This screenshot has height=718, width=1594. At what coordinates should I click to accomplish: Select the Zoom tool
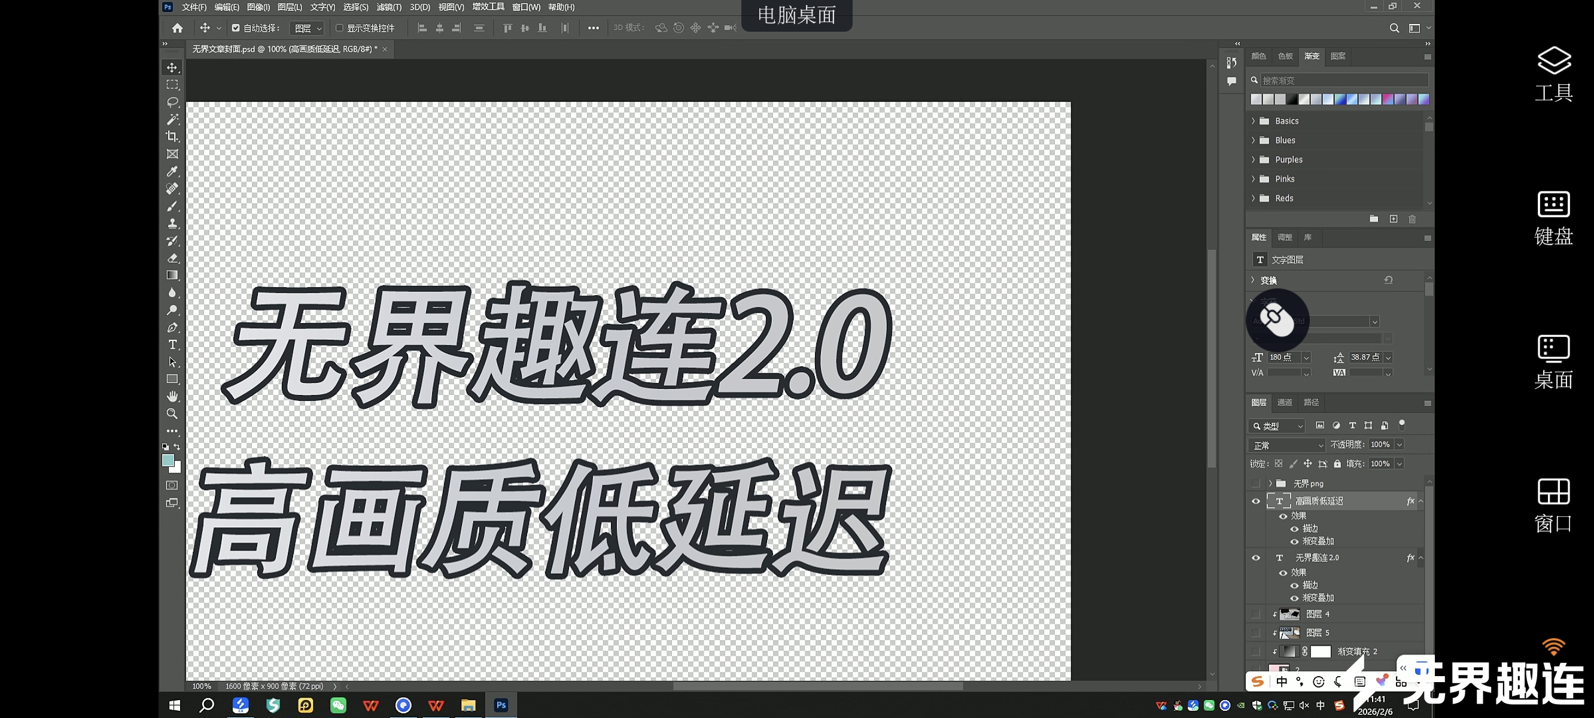coord(172,414)
